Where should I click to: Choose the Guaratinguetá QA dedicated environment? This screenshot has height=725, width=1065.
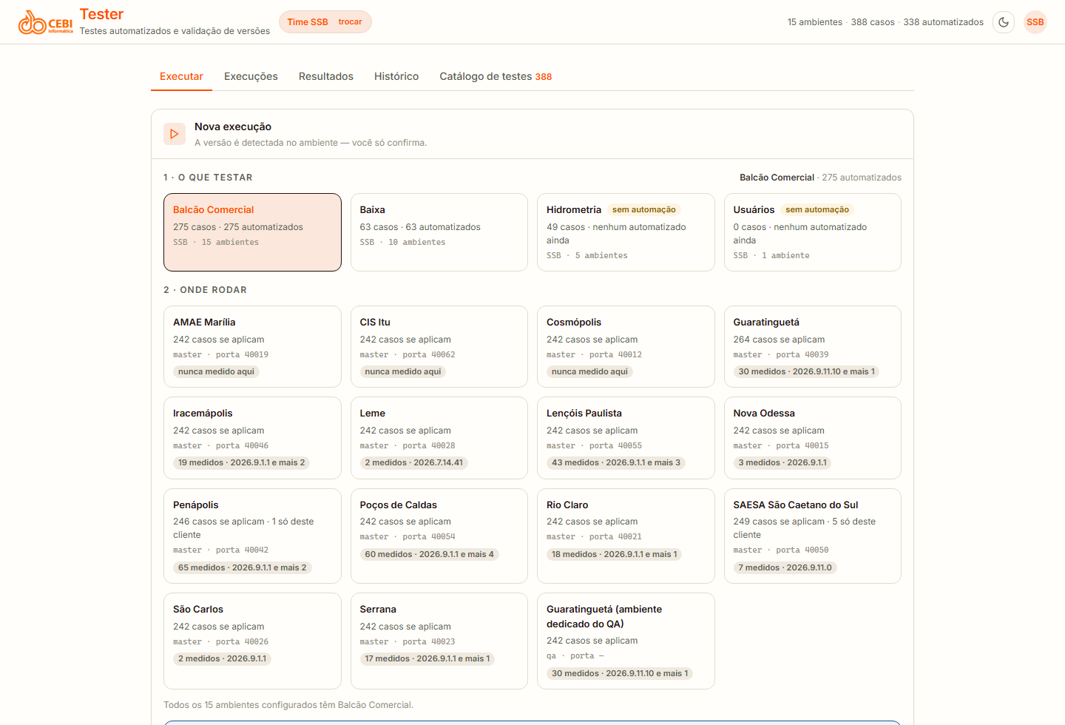pyautogui.click(x=626, y=641)
